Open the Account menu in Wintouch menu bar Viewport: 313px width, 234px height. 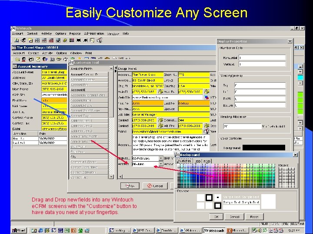tap(17, 34)
